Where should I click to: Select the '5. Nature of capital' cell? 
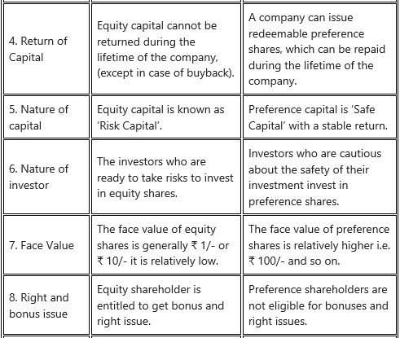point(46,117)
